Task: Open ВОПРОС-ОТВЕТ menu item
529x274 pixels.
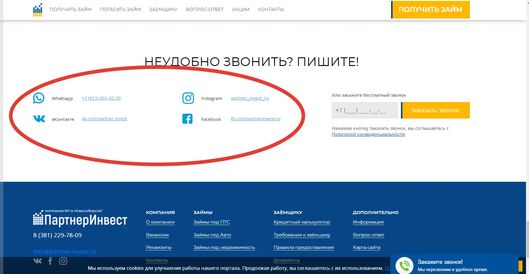Action: (x=205, y=10)
